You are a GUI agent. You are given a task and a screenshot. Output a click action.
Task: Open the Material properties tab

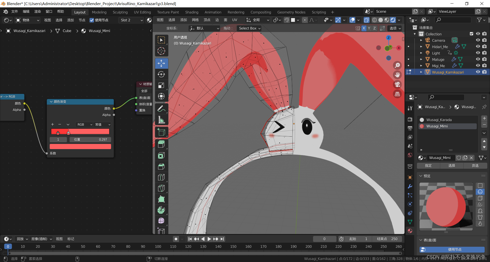tap(410, 231)
